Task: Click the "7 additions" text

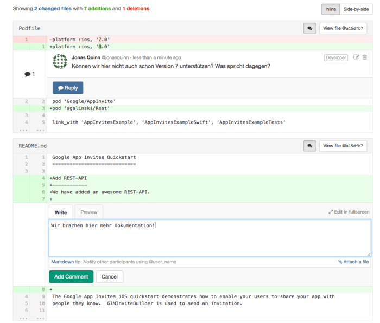Action: coord(97,9)
